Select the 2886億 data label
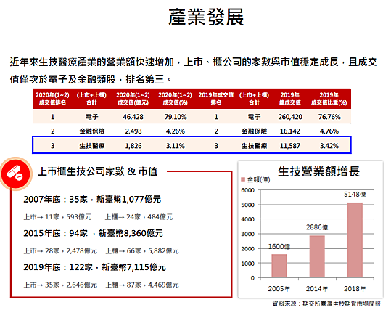This screenshot has height=318, width=391. point(317,227)
